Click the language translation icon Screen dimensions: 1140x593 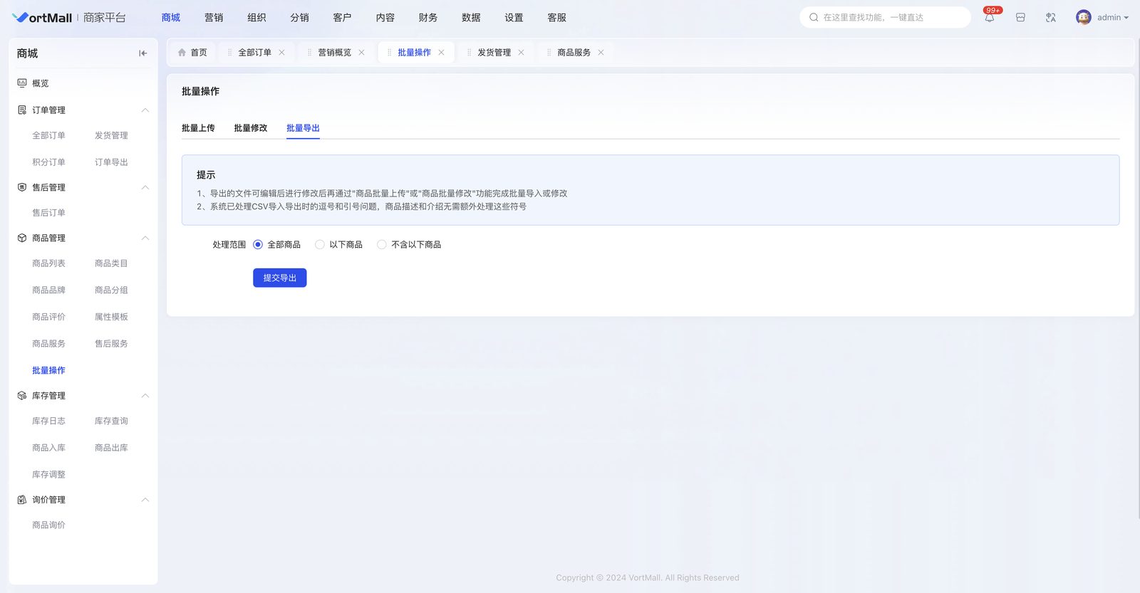[x=1050, y=18]
